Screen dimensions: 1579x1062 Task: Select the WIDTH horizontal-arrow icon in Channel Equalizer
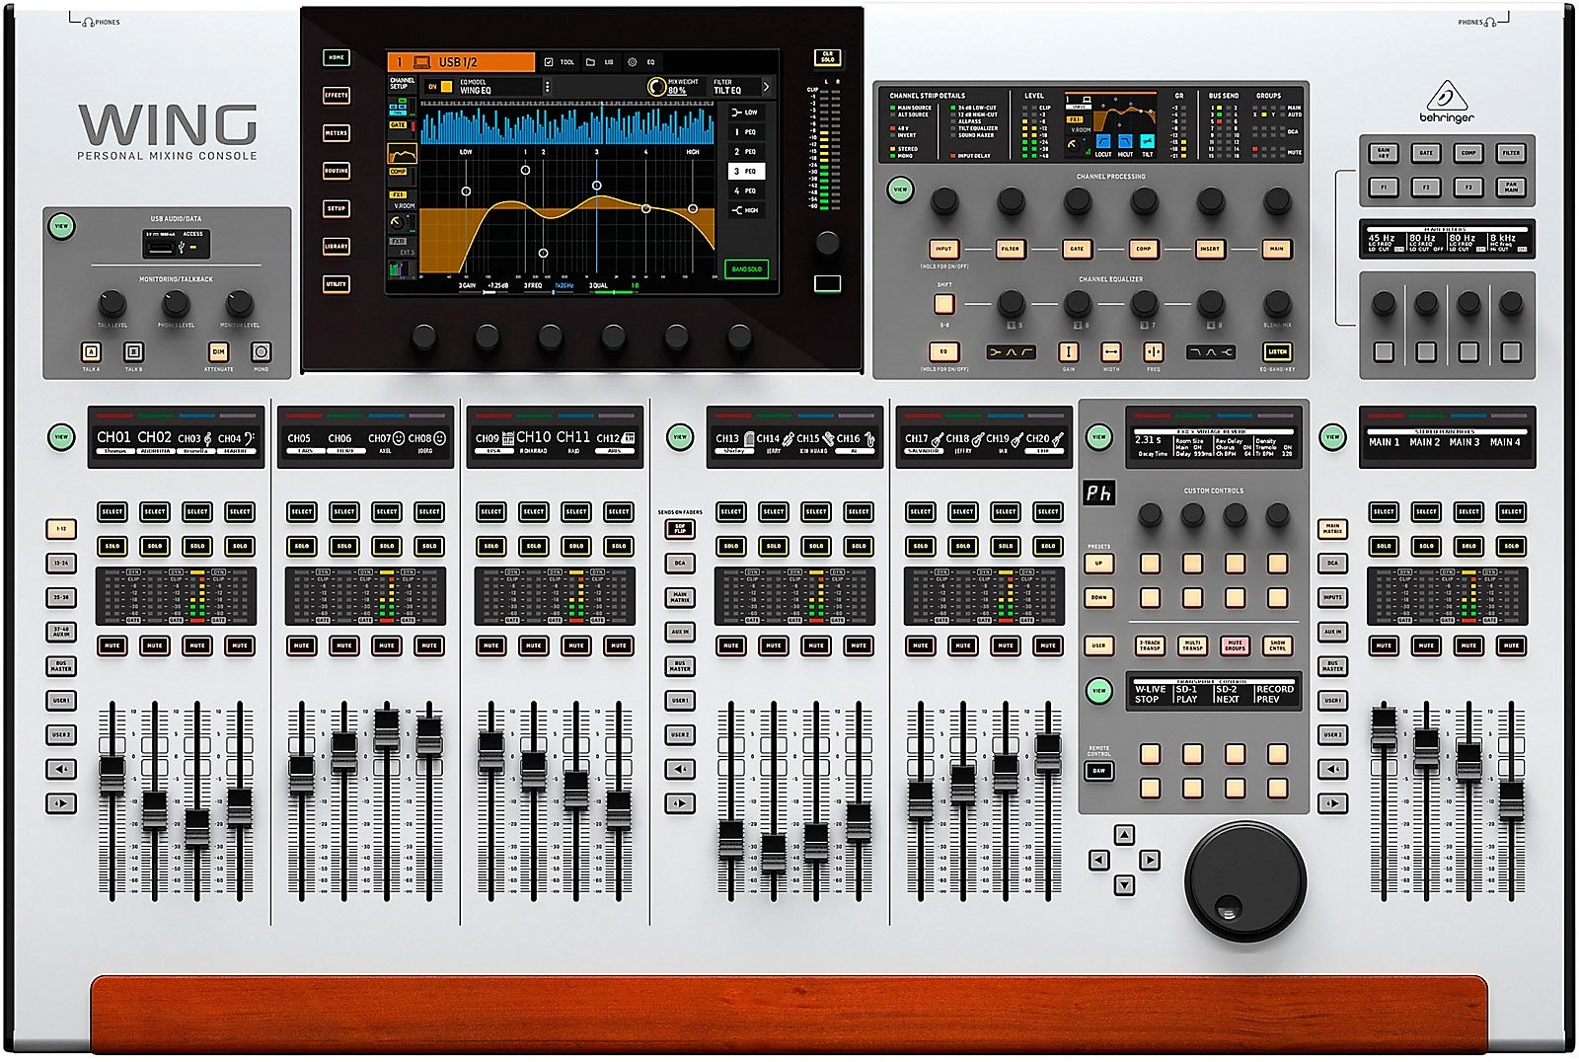1110,352
